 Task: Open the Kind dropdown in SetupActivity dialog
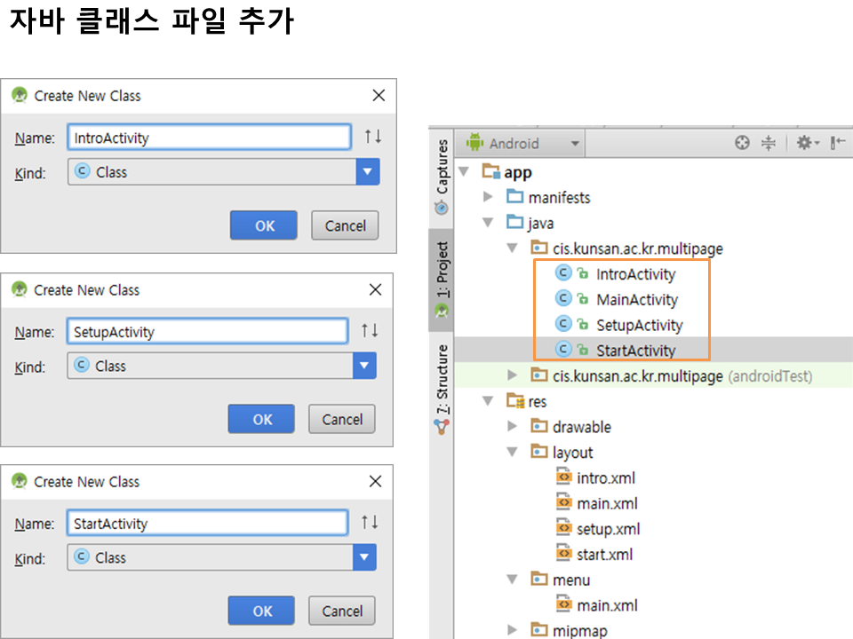(364, 366)
